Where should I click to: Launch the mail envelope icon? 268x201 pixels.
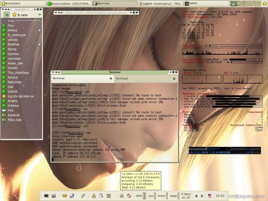64,196
